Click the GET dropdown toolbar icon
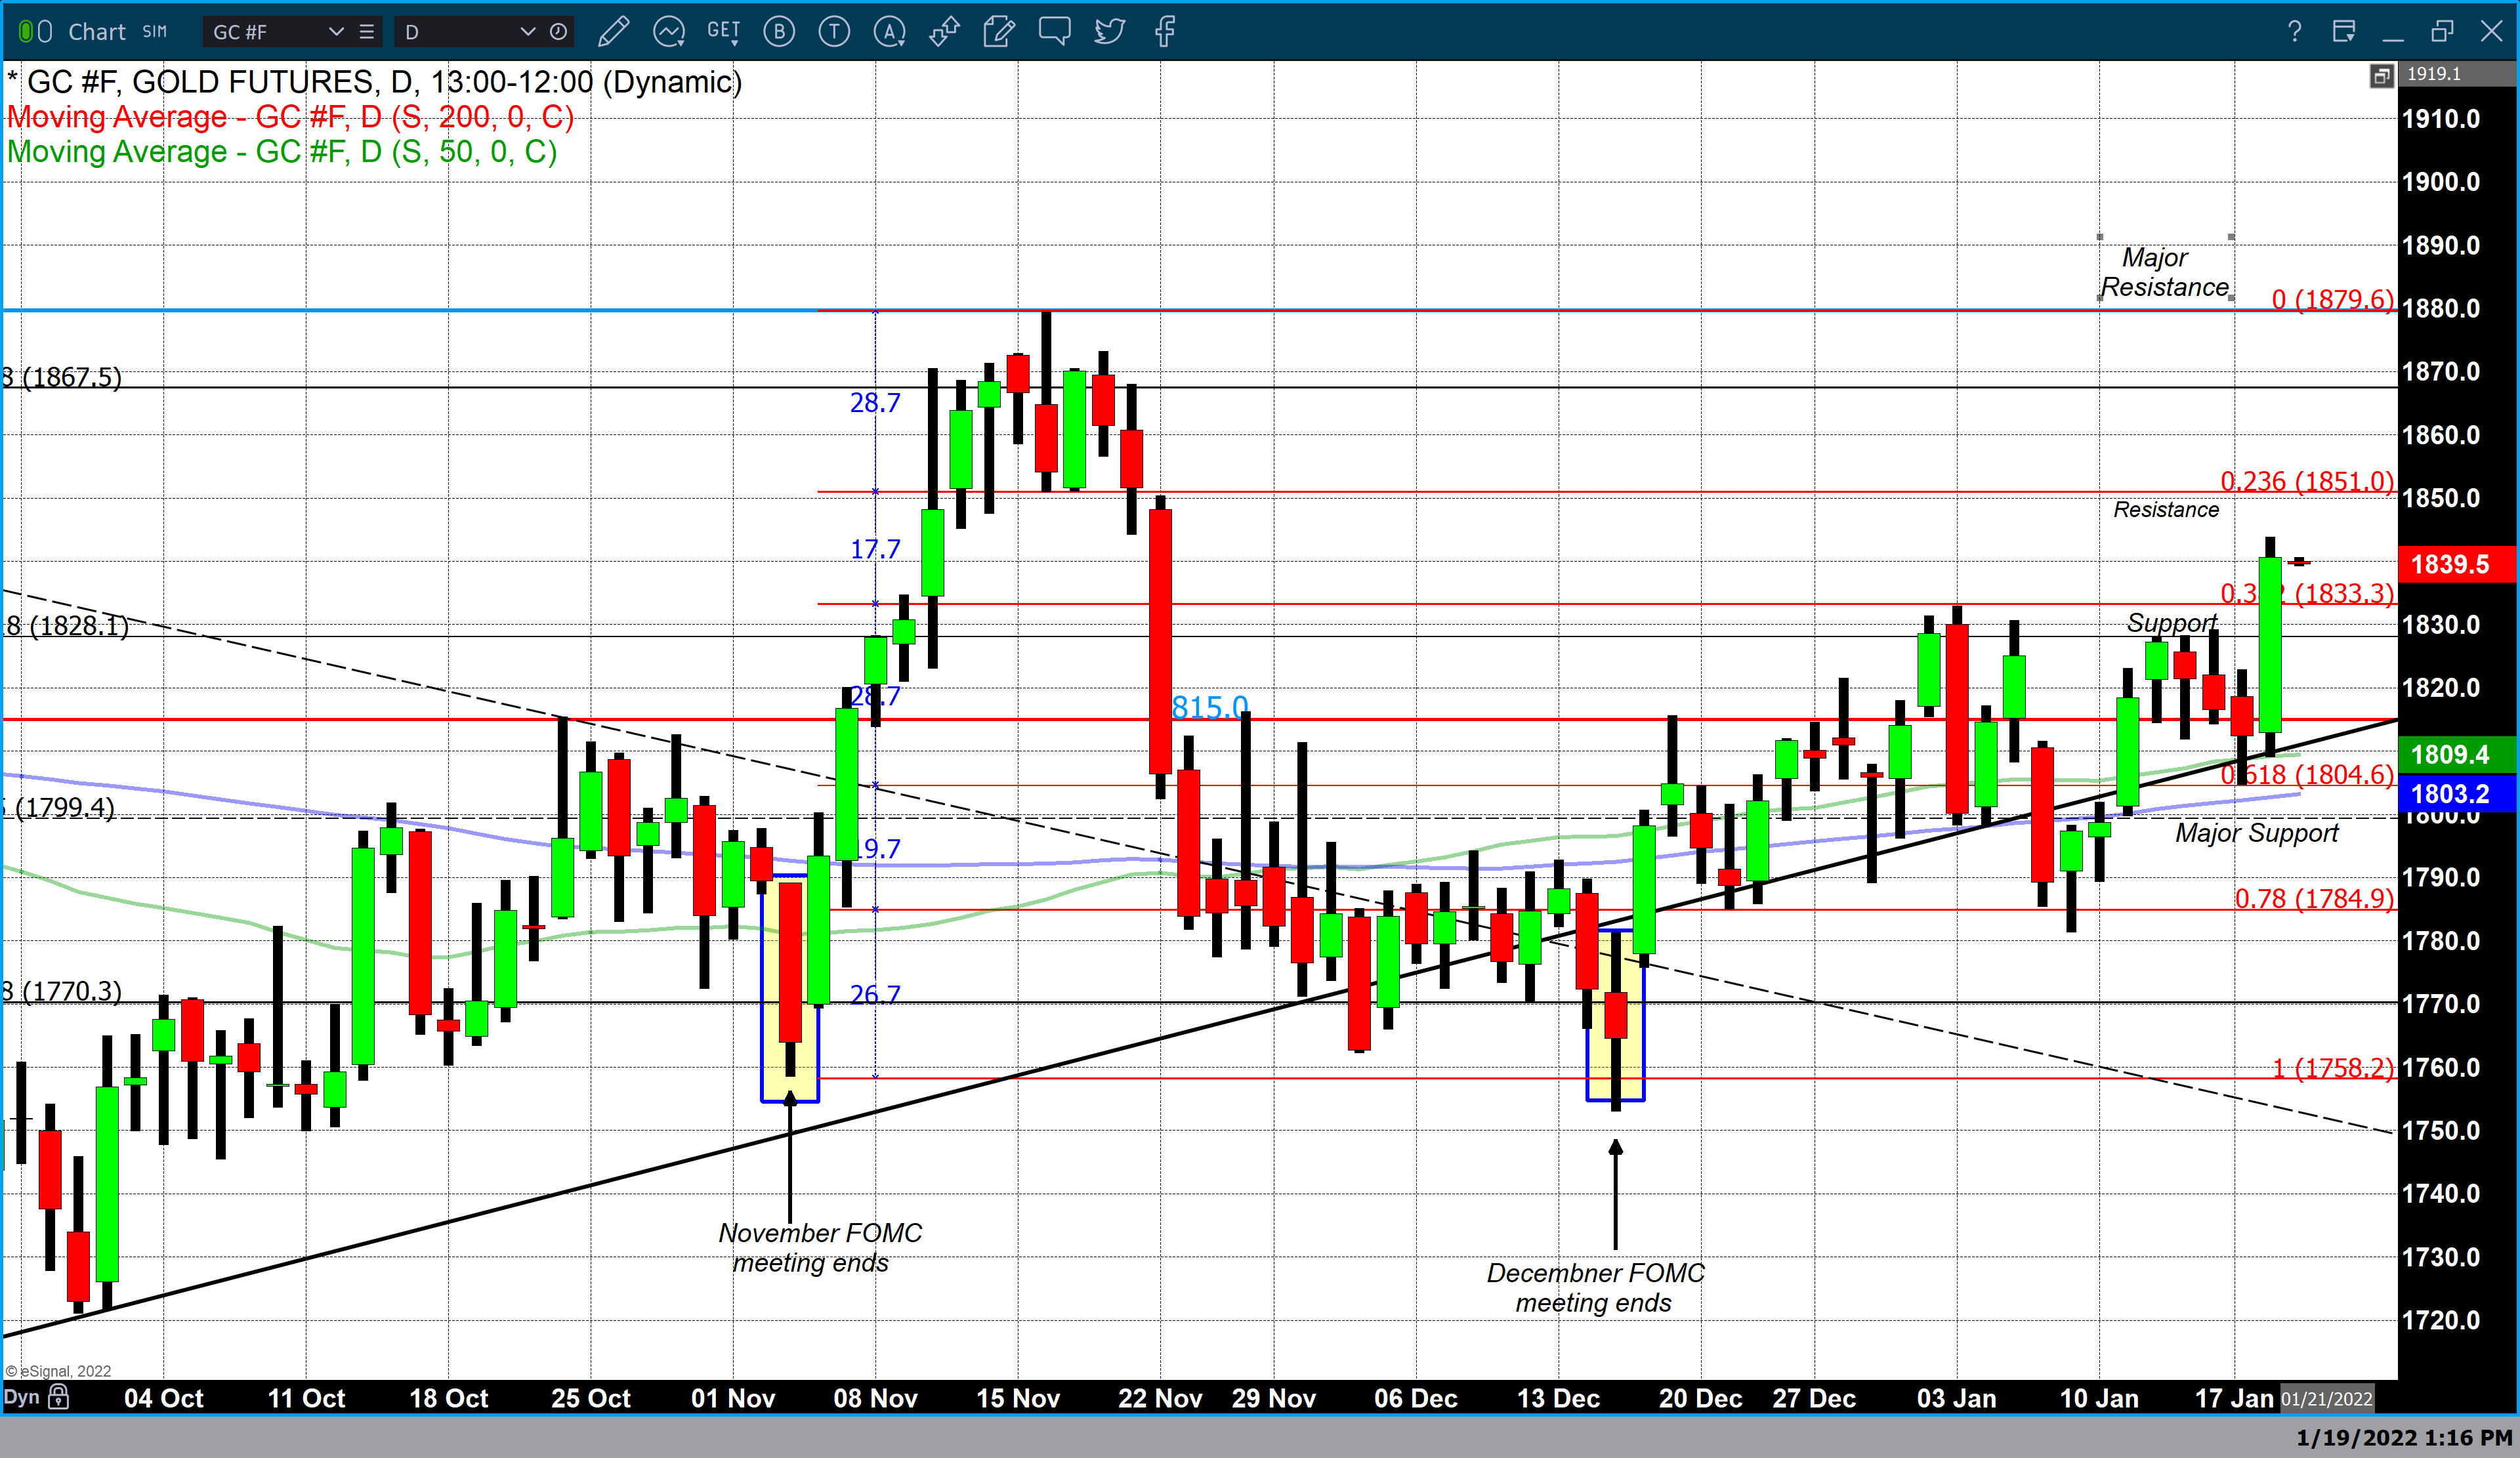This screenshot has height=1458, width=2520. [x=723, y=32]
